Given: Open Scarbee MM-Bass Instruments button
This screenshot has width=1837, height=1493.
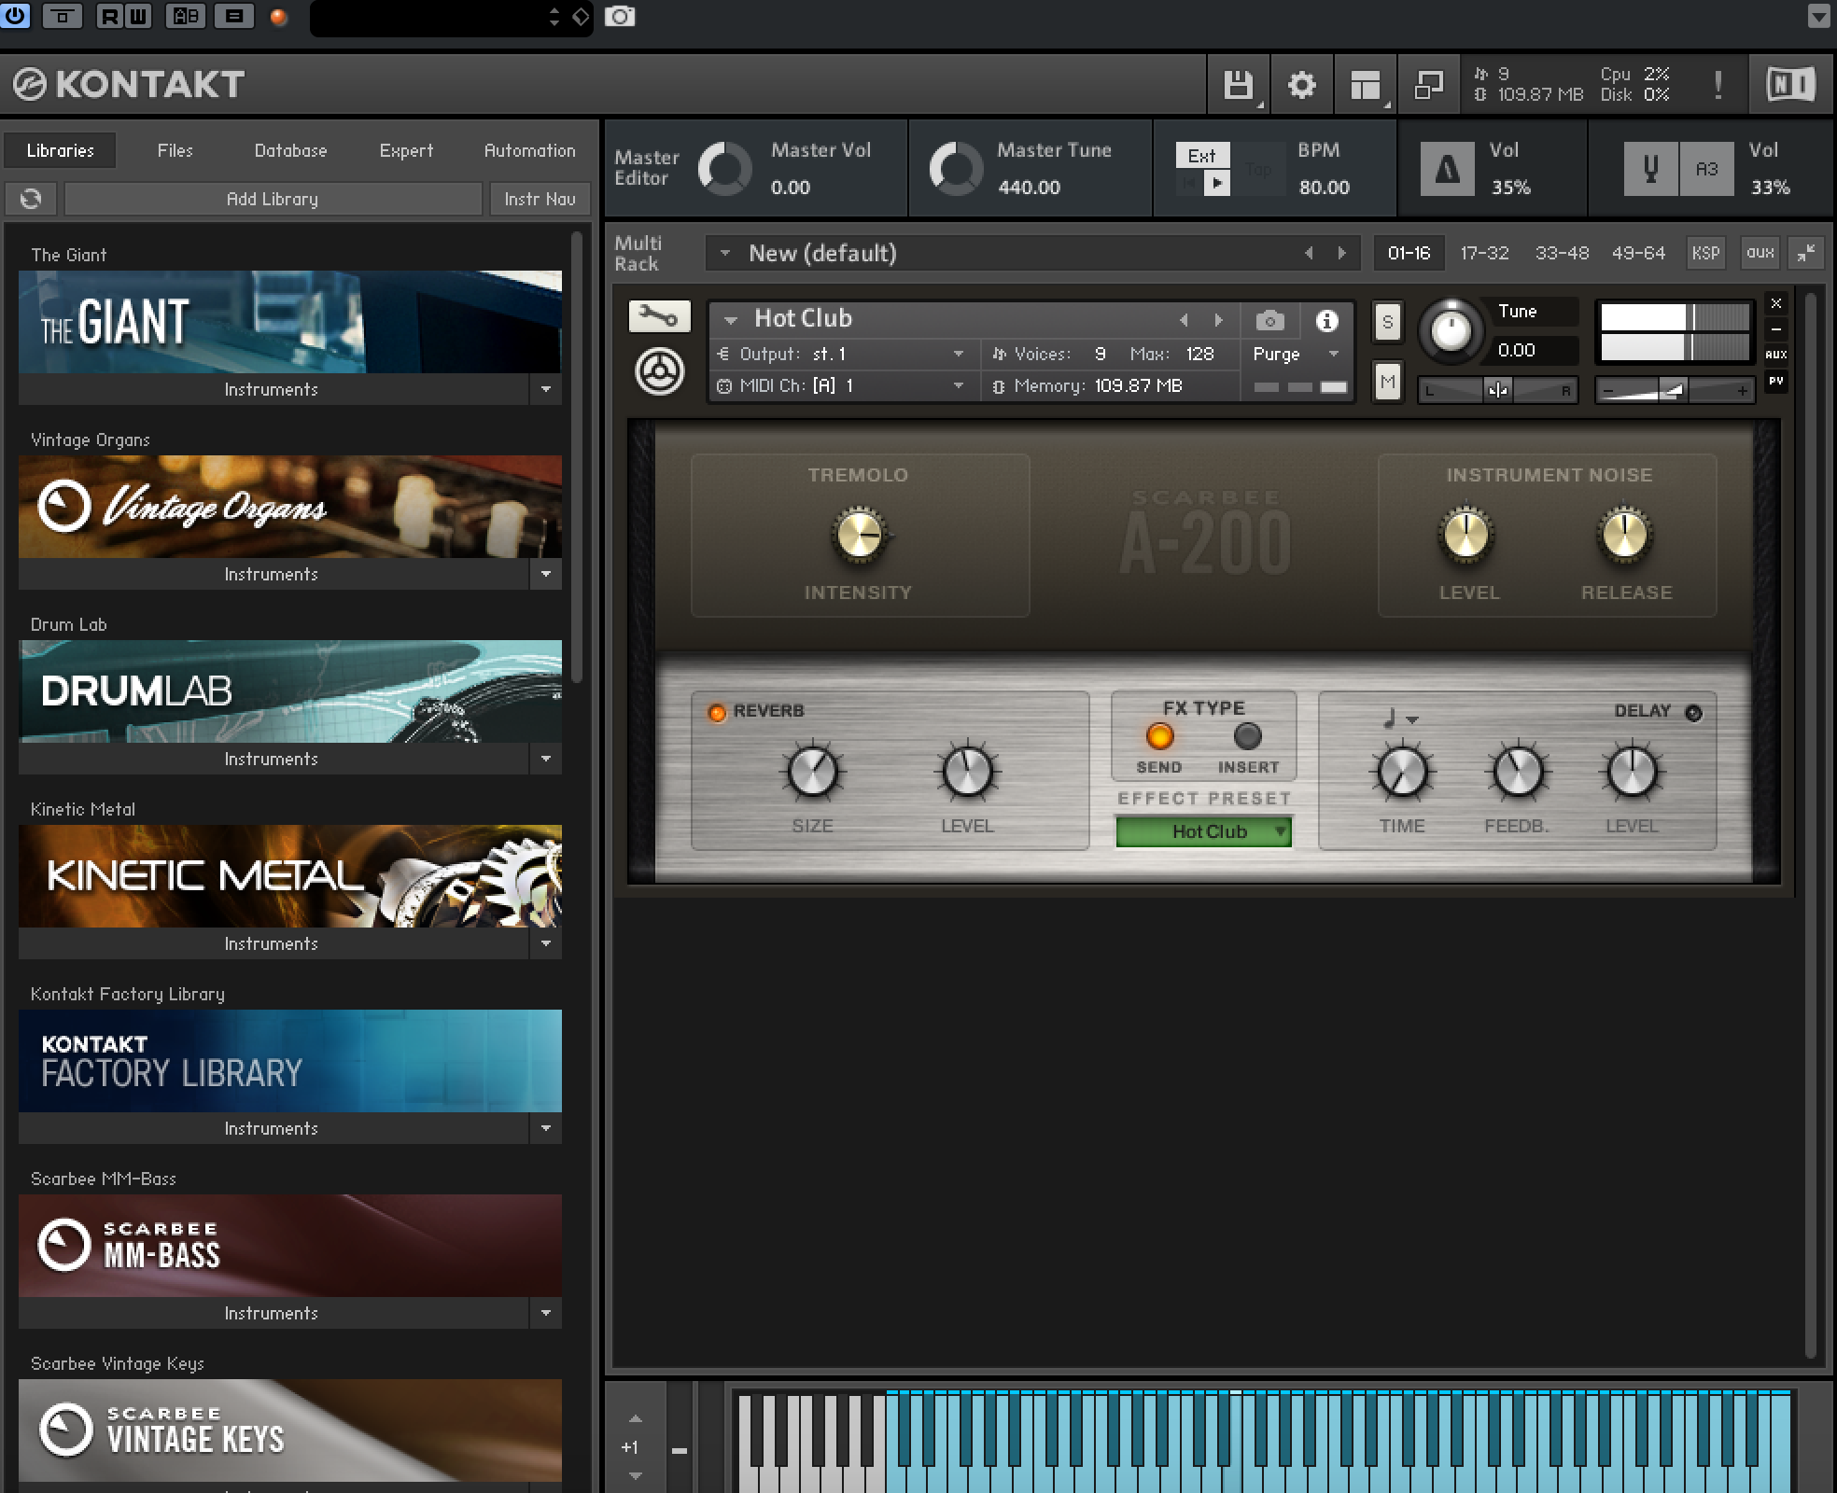Looking at the screenshot, I should coord(273,1313).
